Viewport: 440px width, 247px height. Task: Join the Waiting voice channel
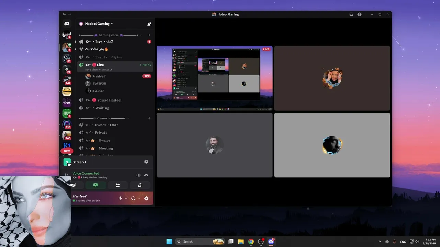point(115,108)
